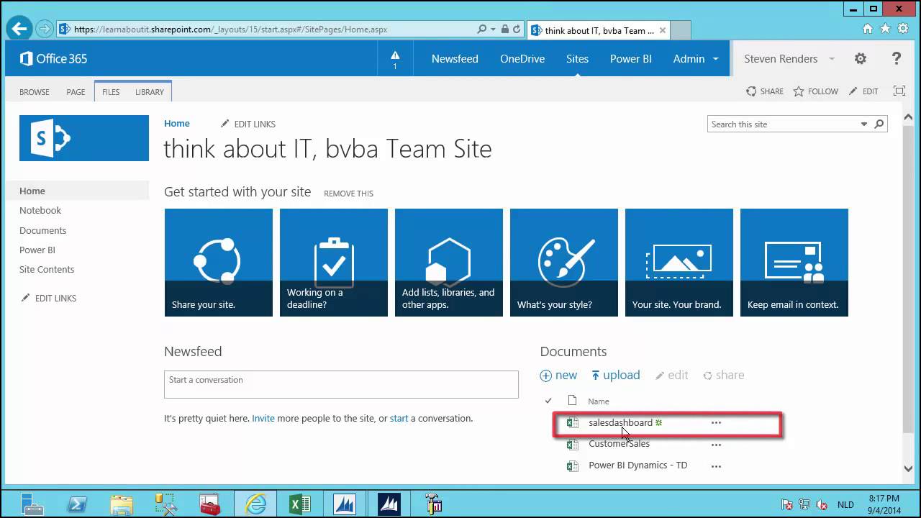Open the PAGE ribbon tab
This screenshot has width=921, height=518.
click(x=76, y=92)
